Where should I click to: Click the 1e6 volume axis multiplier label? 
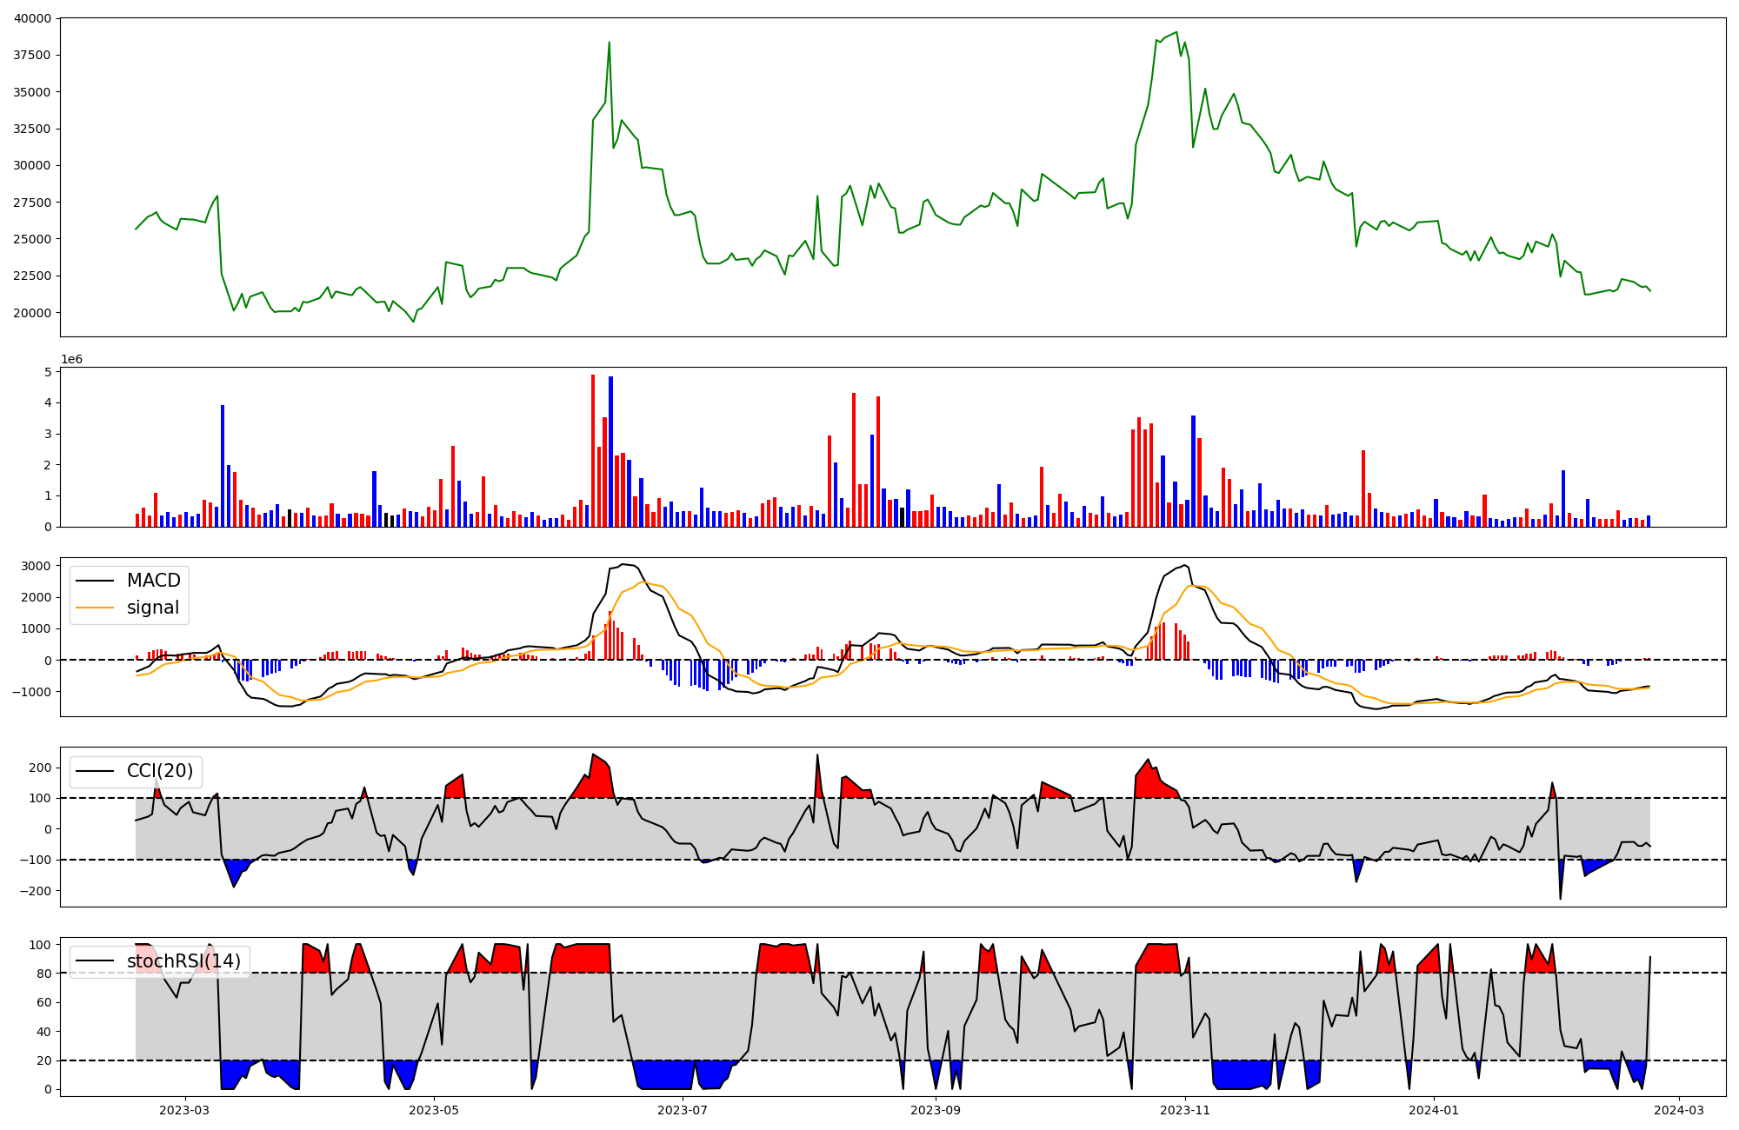71,359
